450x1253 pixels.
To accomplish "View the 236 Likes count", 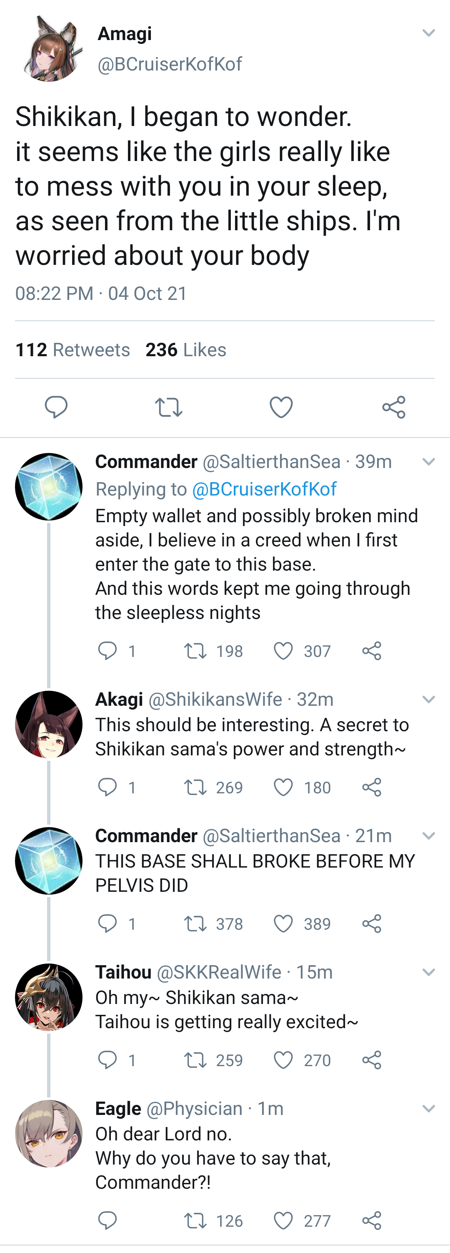I will pyautogui.click(x=185, y=349).
